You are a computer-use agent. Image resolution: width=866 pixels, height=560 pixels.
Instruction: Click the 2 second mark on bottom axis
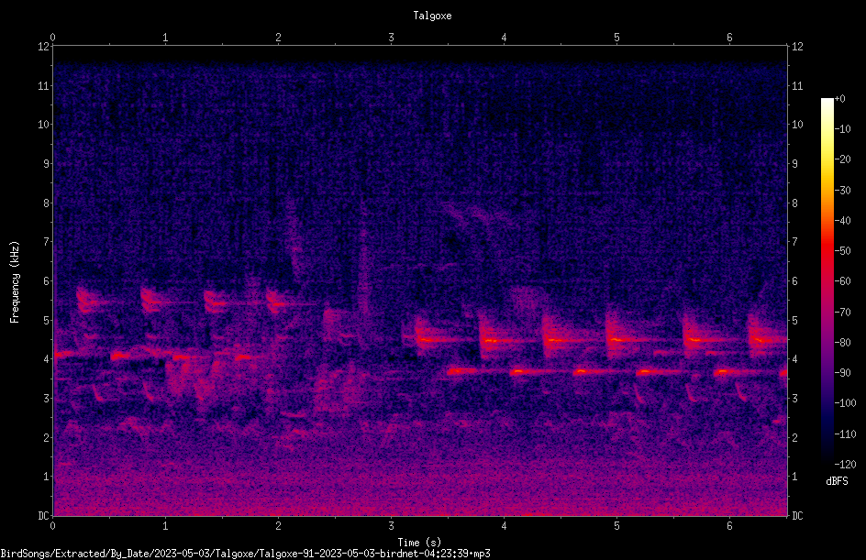278,526
